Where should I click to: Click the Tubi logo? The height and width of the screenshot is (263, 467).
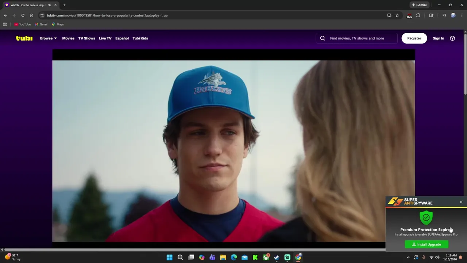pos(24,38)
